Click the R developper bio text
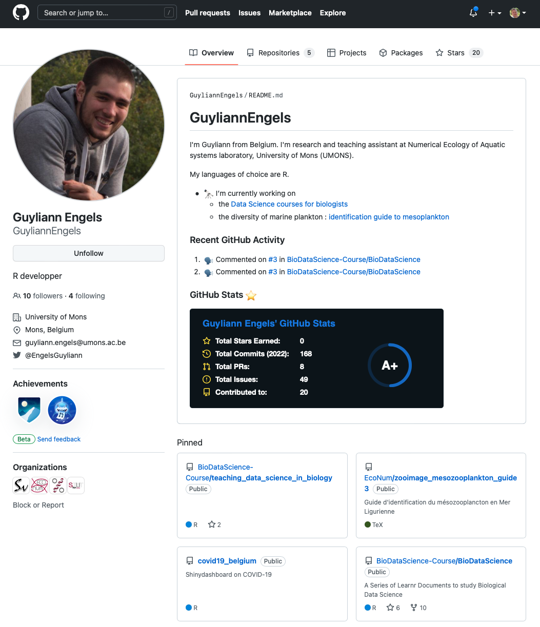 (x=37, y=276)
